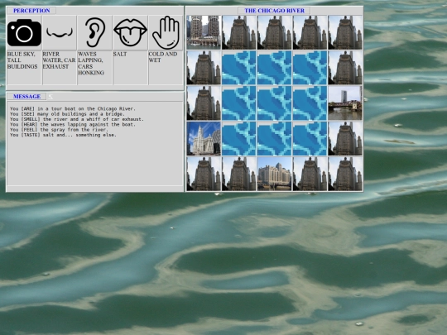The width and height of the screenshot is (447, 335).
Task: Select the wide Merchandise Mart building tile
Action: 275,174
